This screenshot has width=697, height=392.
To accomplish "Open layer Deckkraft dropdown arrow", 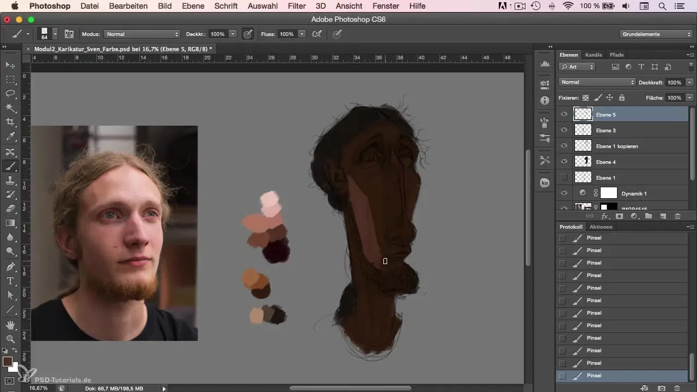I will click(690, 82).
